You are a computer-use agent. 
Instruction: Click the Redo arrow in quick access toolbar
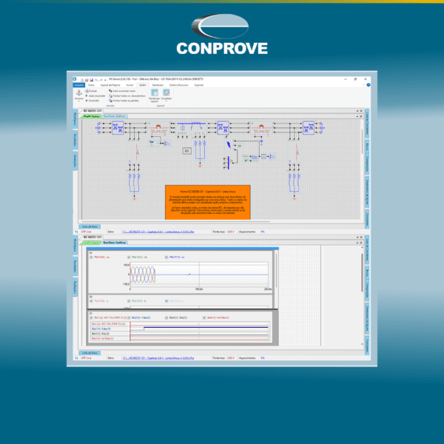(101, 80)
